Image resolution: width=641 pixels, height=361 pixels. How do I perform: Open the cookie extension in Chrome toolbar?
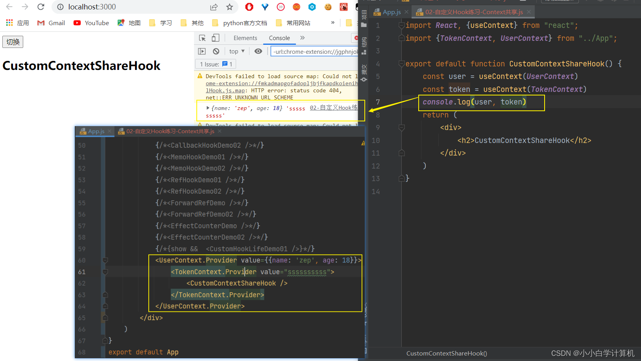coord(328,7)
